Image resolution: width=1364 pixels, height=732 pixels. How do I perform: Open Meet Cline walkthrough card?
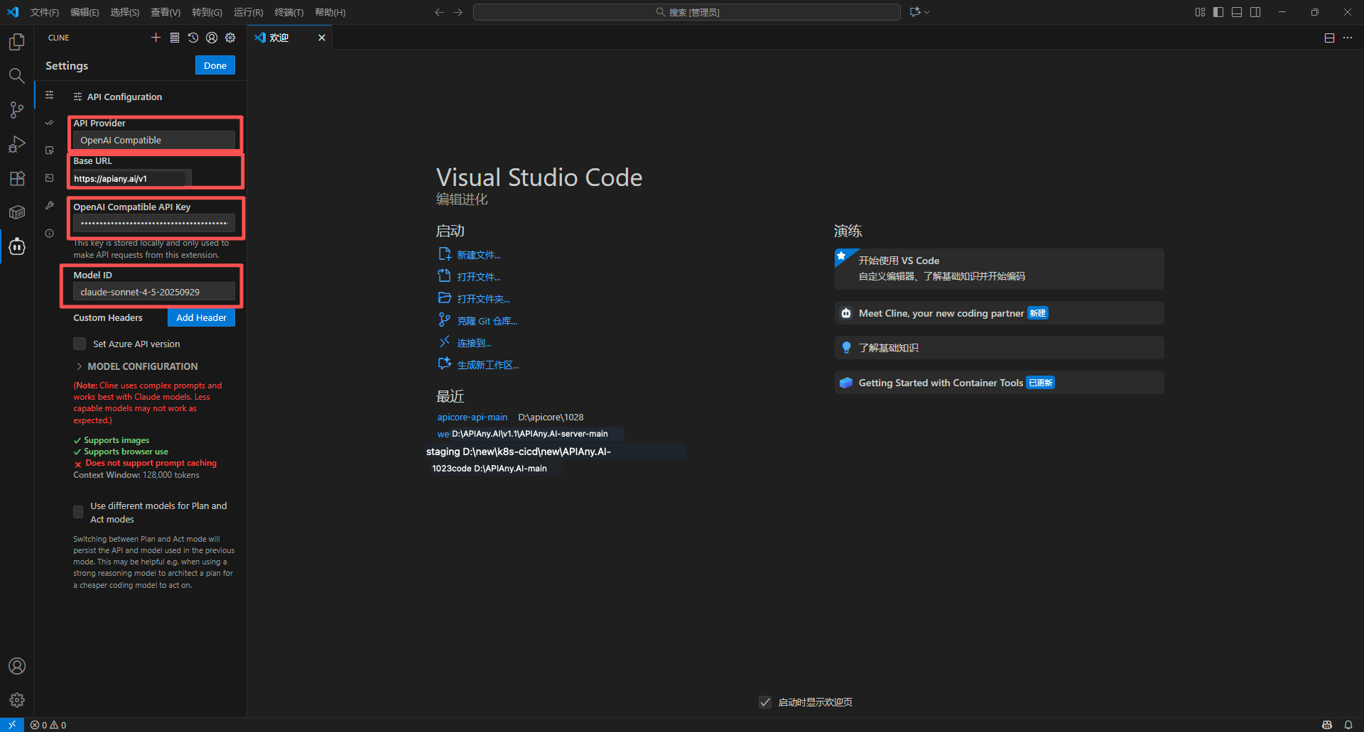tap(999, 313)
